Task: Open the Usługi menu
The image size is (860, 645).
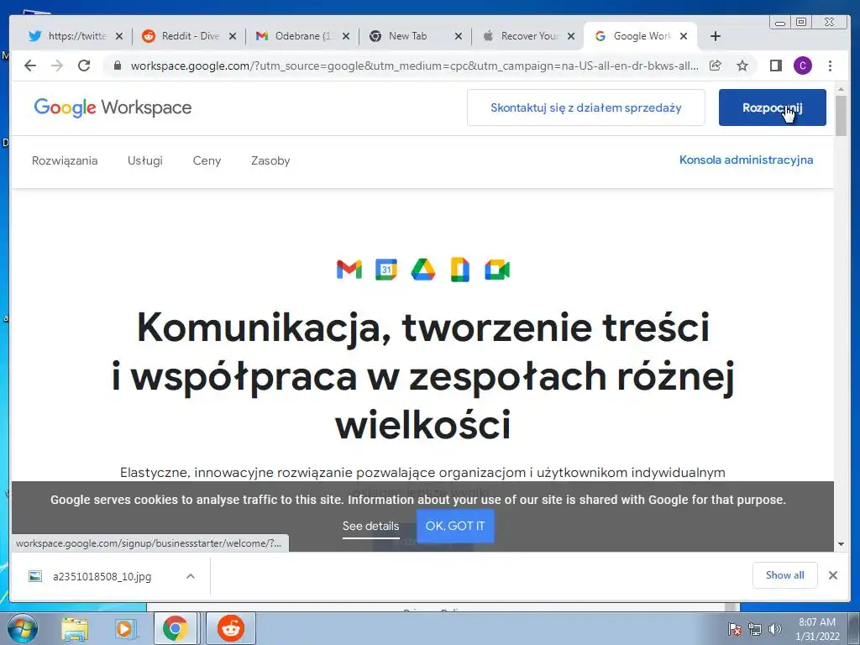Action: click(144, 160)
